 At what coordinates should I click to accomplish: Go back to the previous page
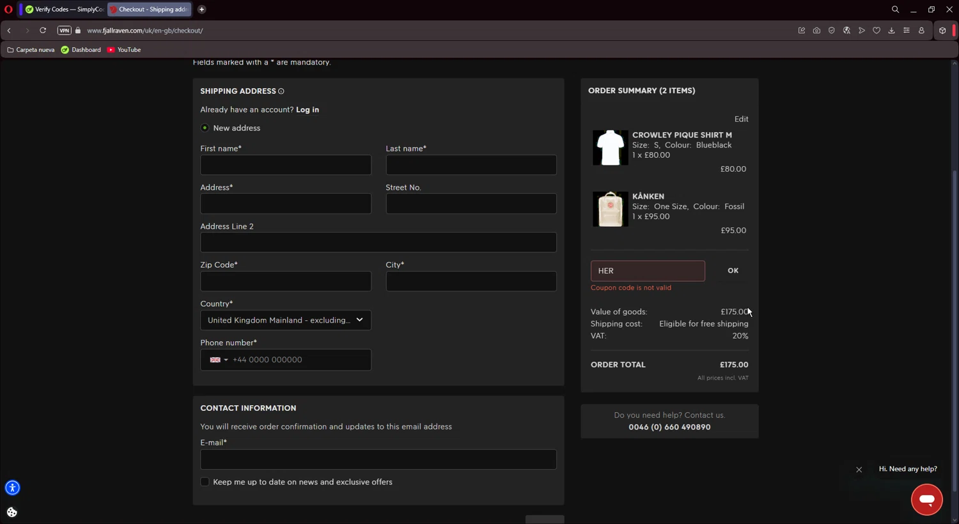pyautogui.click(x=9, y=31)
